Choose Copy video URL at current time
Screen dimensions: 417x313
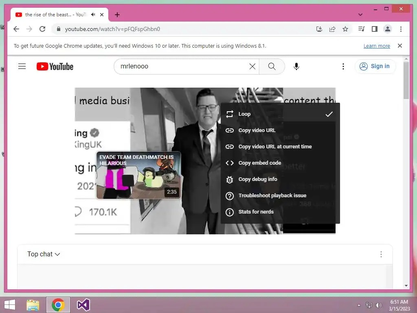(x=280, y=147)
